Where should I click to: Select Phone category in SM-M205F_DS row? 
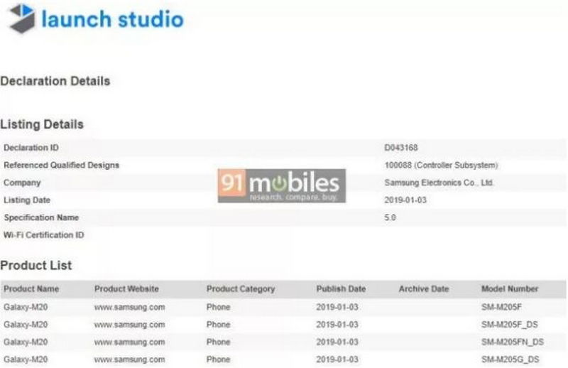coord(219,325)
